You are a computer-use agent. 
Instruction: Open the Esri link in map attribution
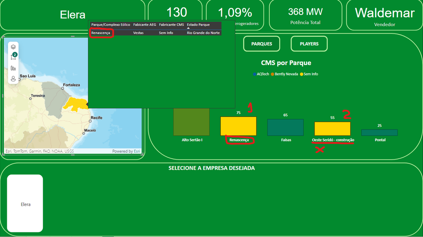(137, 151)
